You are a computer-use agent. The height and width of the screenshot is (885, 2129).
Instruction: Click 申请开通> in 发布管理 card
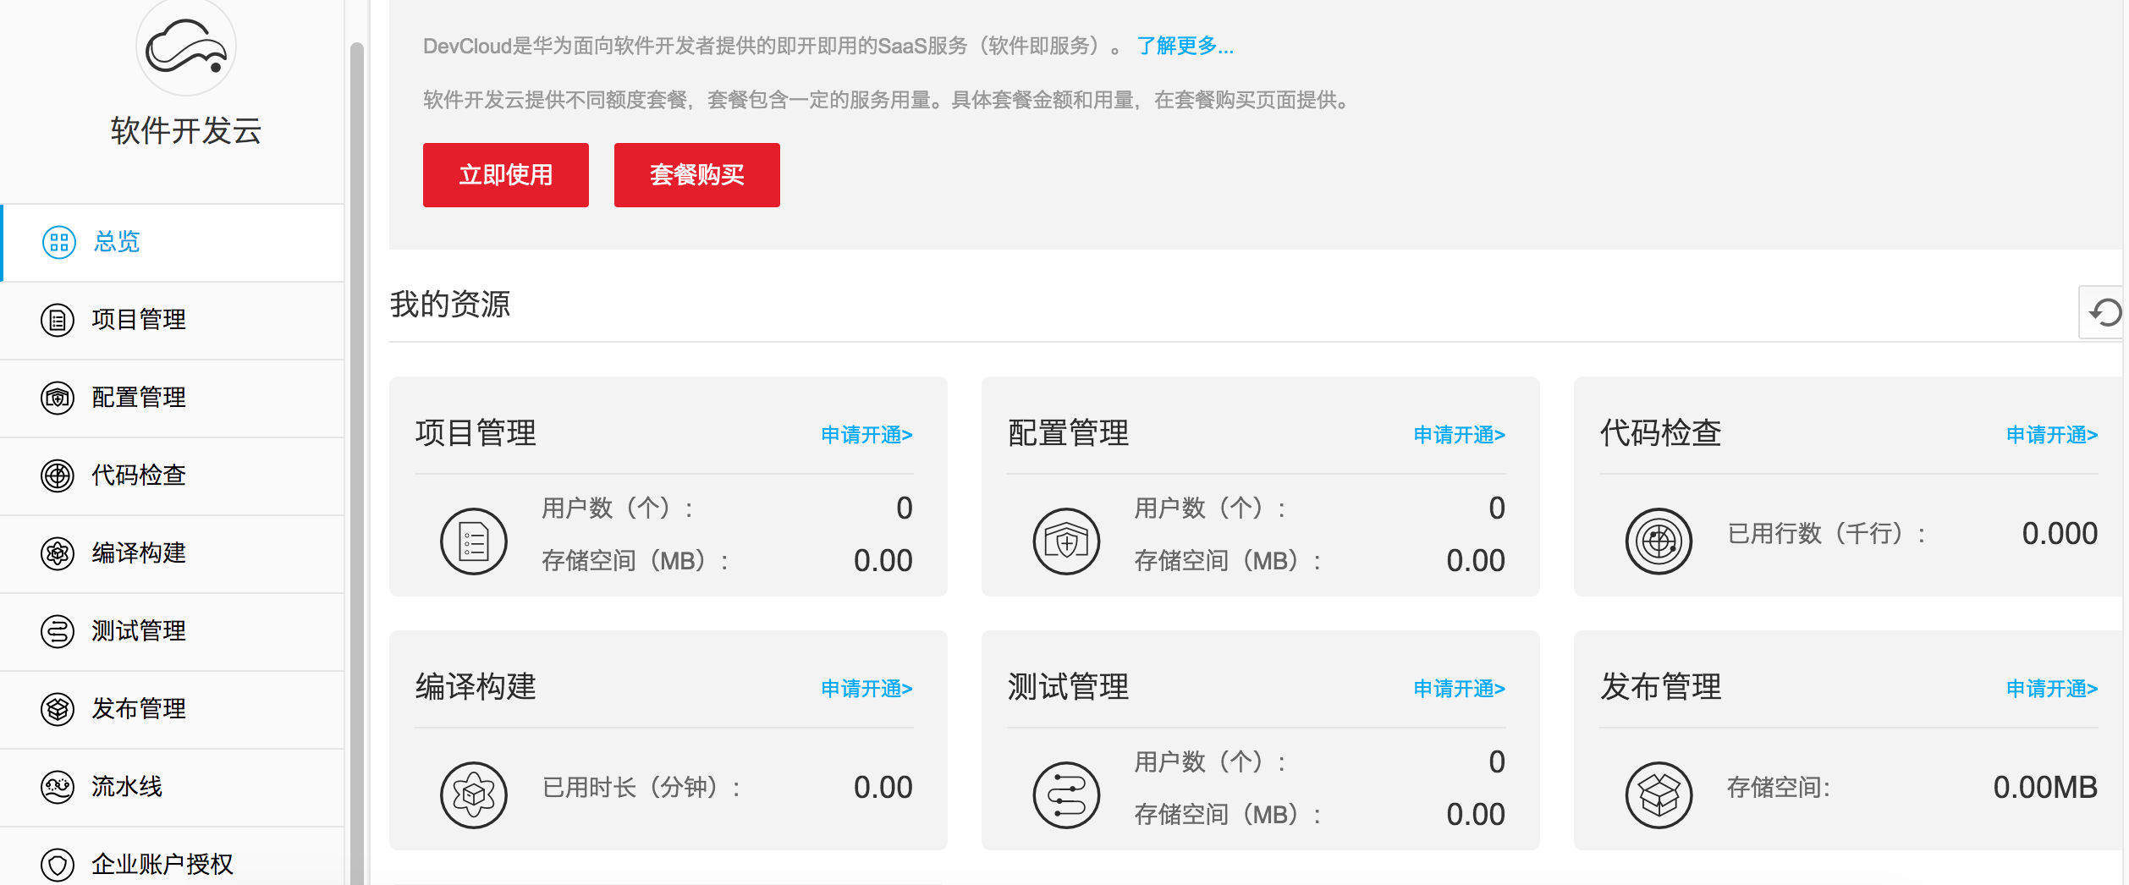2052,689
